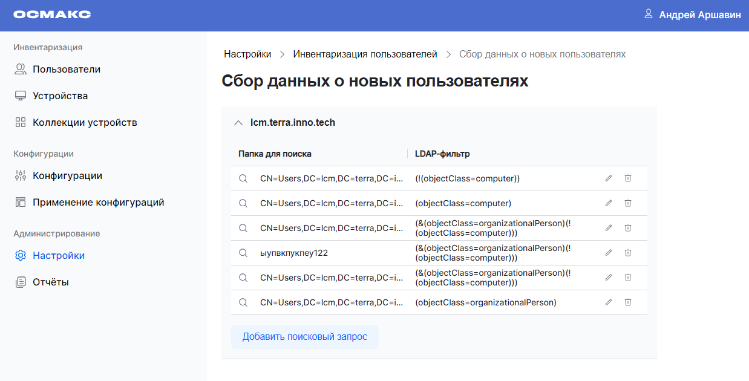Edit the ыупвкпукпеу122 search query with pencil icon

pyautogui.click(x=608, y=253)
